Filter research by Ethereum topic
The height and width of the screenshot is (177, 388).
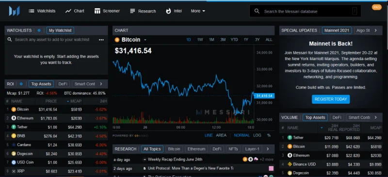[x=196, y=149]
